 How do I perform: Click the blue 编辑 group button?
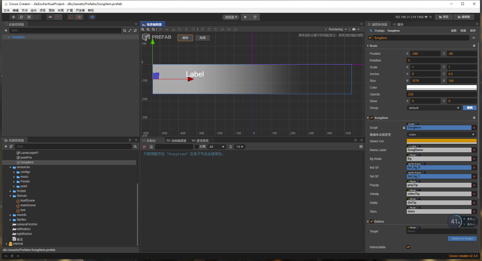tap(470, 108)
